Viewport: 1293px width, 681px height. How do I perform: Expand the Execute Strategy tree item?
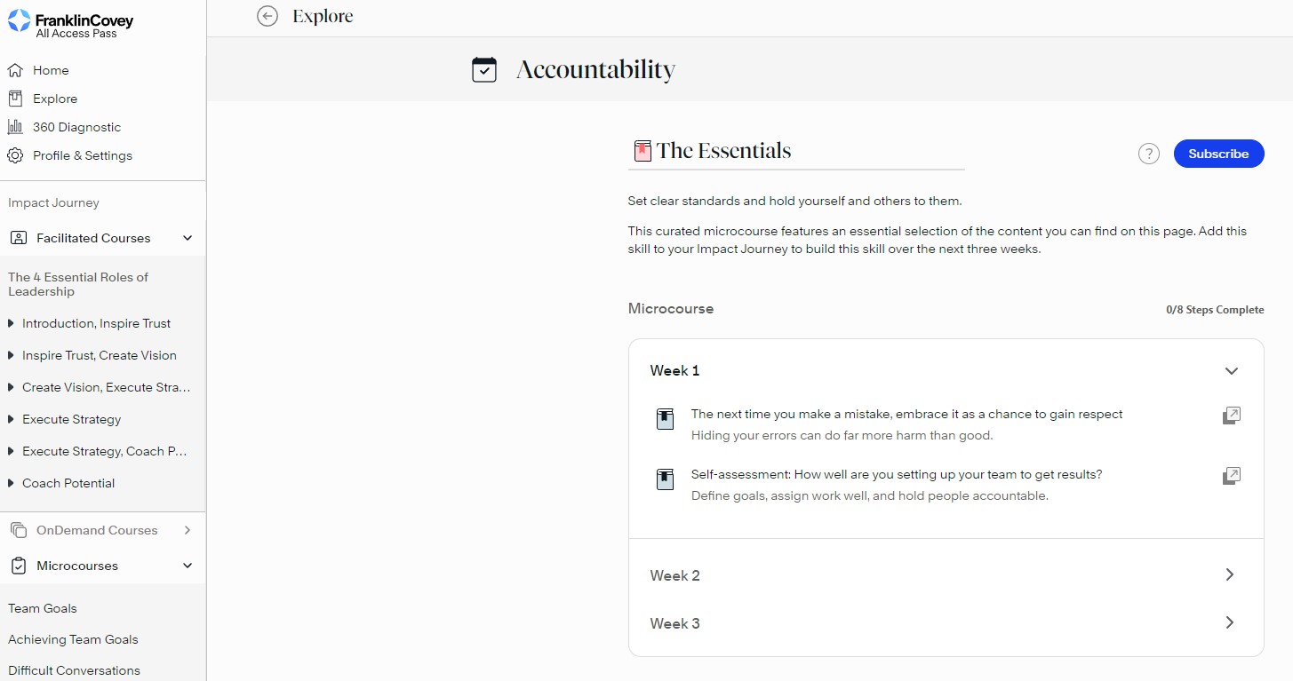(x=11, y=419)
